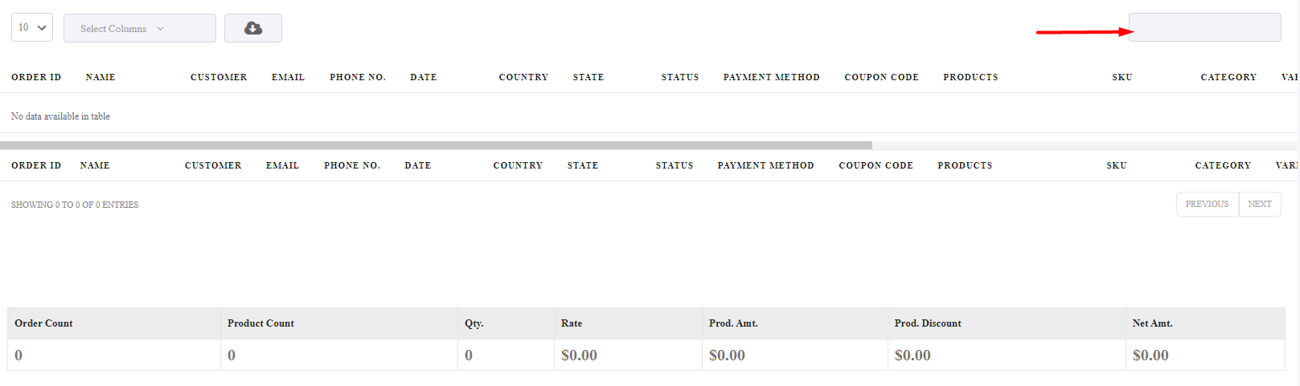Open the entries-per-page dropdown showing 10
1300x386 pixels.
pos(32,27)
